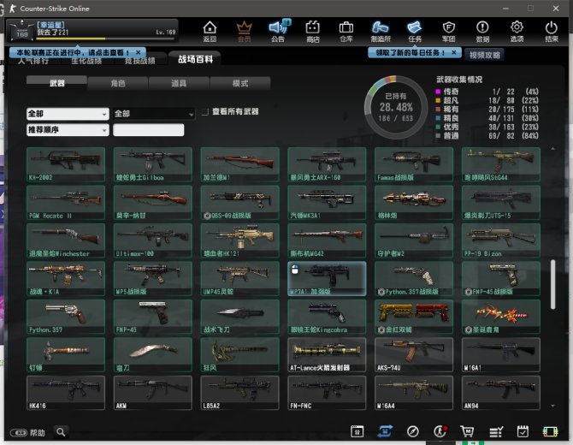Close the daily mission notification banner

click(453, 52)
